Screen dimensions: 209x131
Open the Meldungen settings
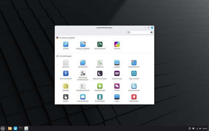pos(134,98)
